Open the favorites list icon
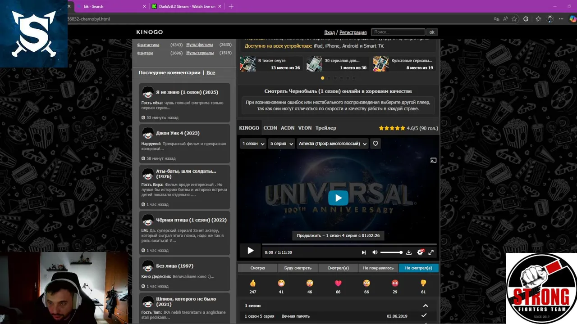The width and height of the screenshot is (577, 324). coord(538,19)
